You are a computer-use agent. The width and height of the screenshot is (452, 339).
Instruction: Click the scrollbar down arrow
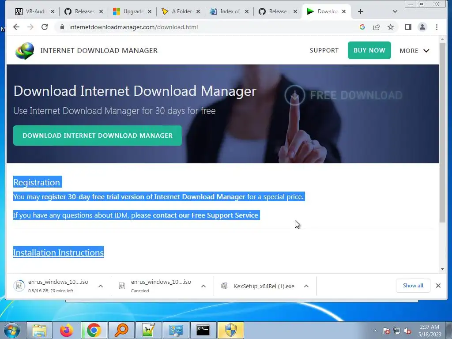tap(442, 269)
